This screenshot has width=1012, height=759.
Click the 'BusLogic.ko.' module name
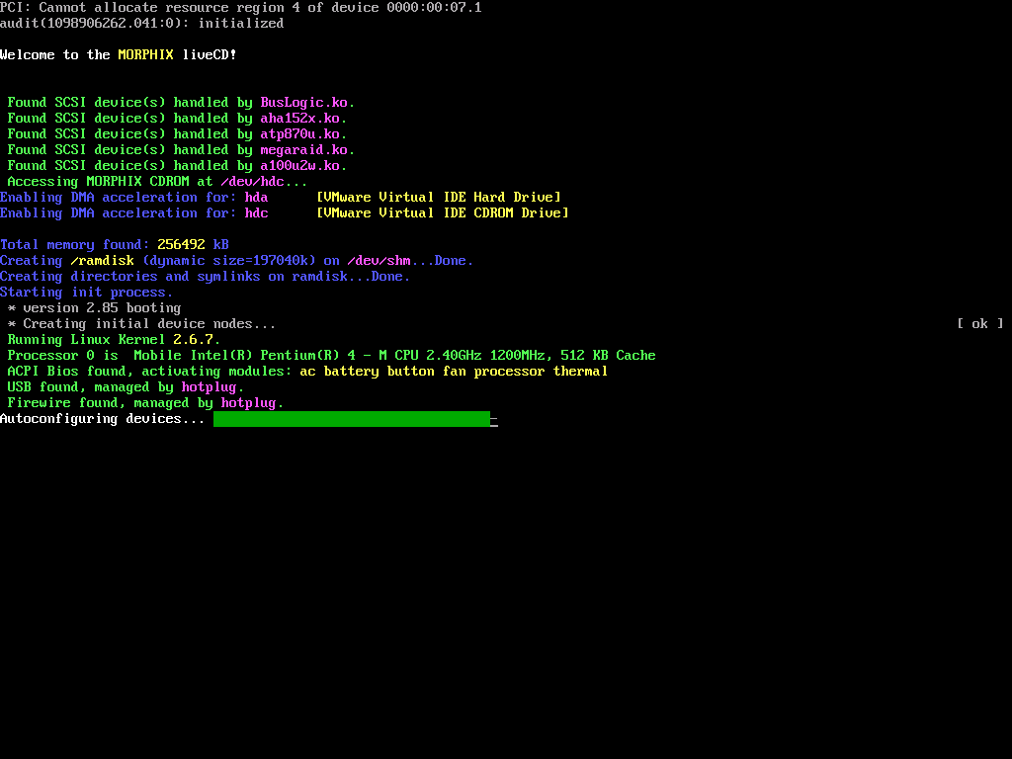point(308,103)
